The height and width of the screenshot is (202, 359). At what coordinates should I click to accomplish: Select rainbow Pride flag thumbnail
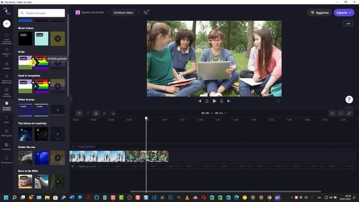(x=42, y=62)
